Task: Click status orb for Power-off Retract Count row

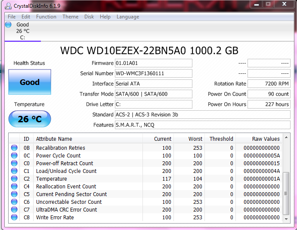Action: coord(14,163)
